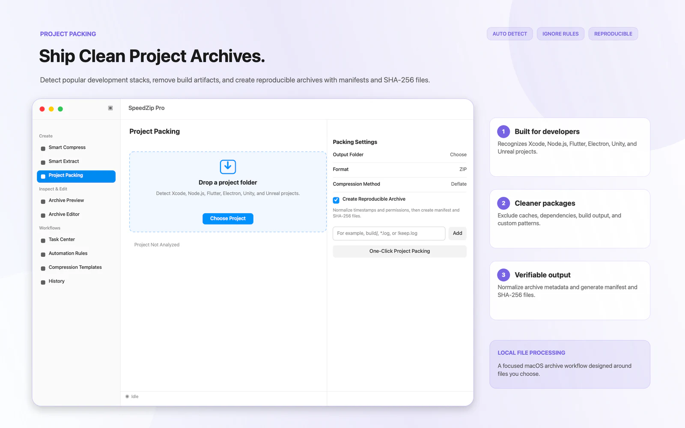Click the 'Drop a project folder' text
Screen dimensions: 685x428
coord(228,183)
